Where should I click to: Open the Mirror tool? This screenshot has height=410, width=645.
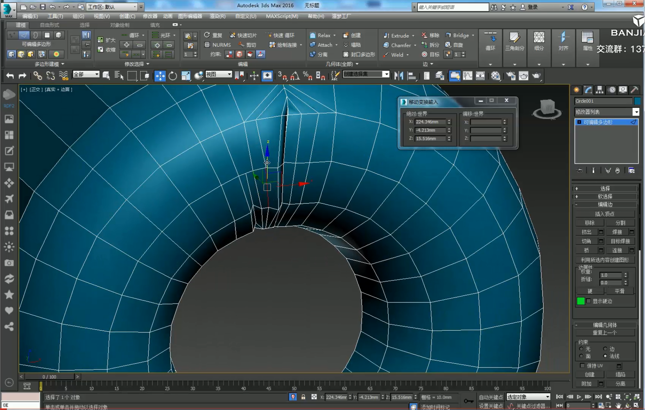[399, 76]
